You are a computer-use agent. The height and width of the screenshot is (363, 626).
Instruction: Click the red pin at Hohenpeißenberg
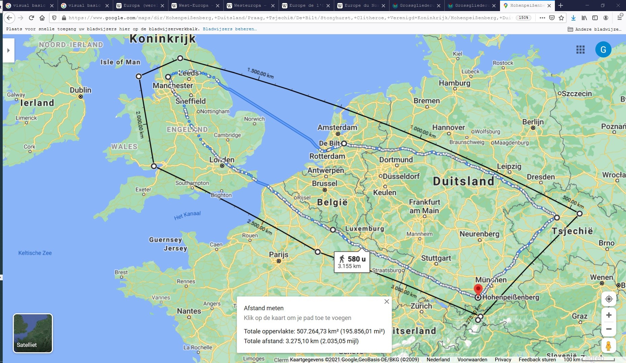[x=478, y=289]
